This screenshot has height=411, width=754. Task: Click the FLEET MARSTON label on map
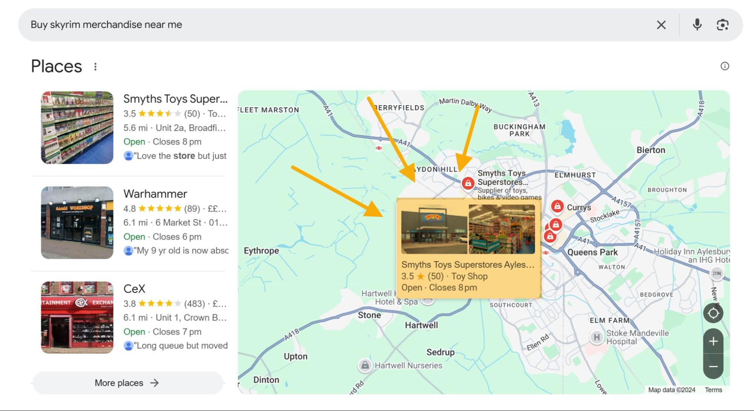tap(269, 110)
